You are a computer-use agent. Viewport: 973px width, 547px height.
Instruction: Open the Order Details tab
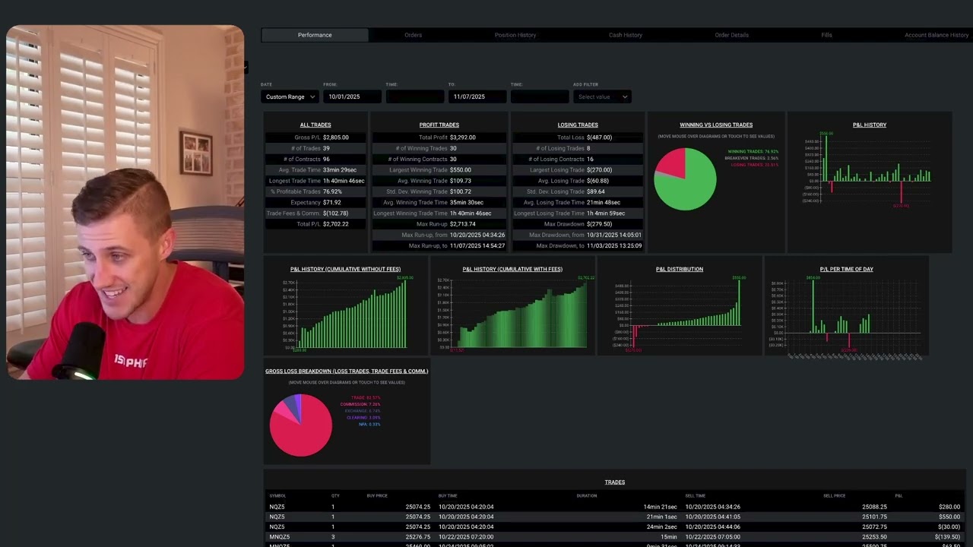(731, 35)
